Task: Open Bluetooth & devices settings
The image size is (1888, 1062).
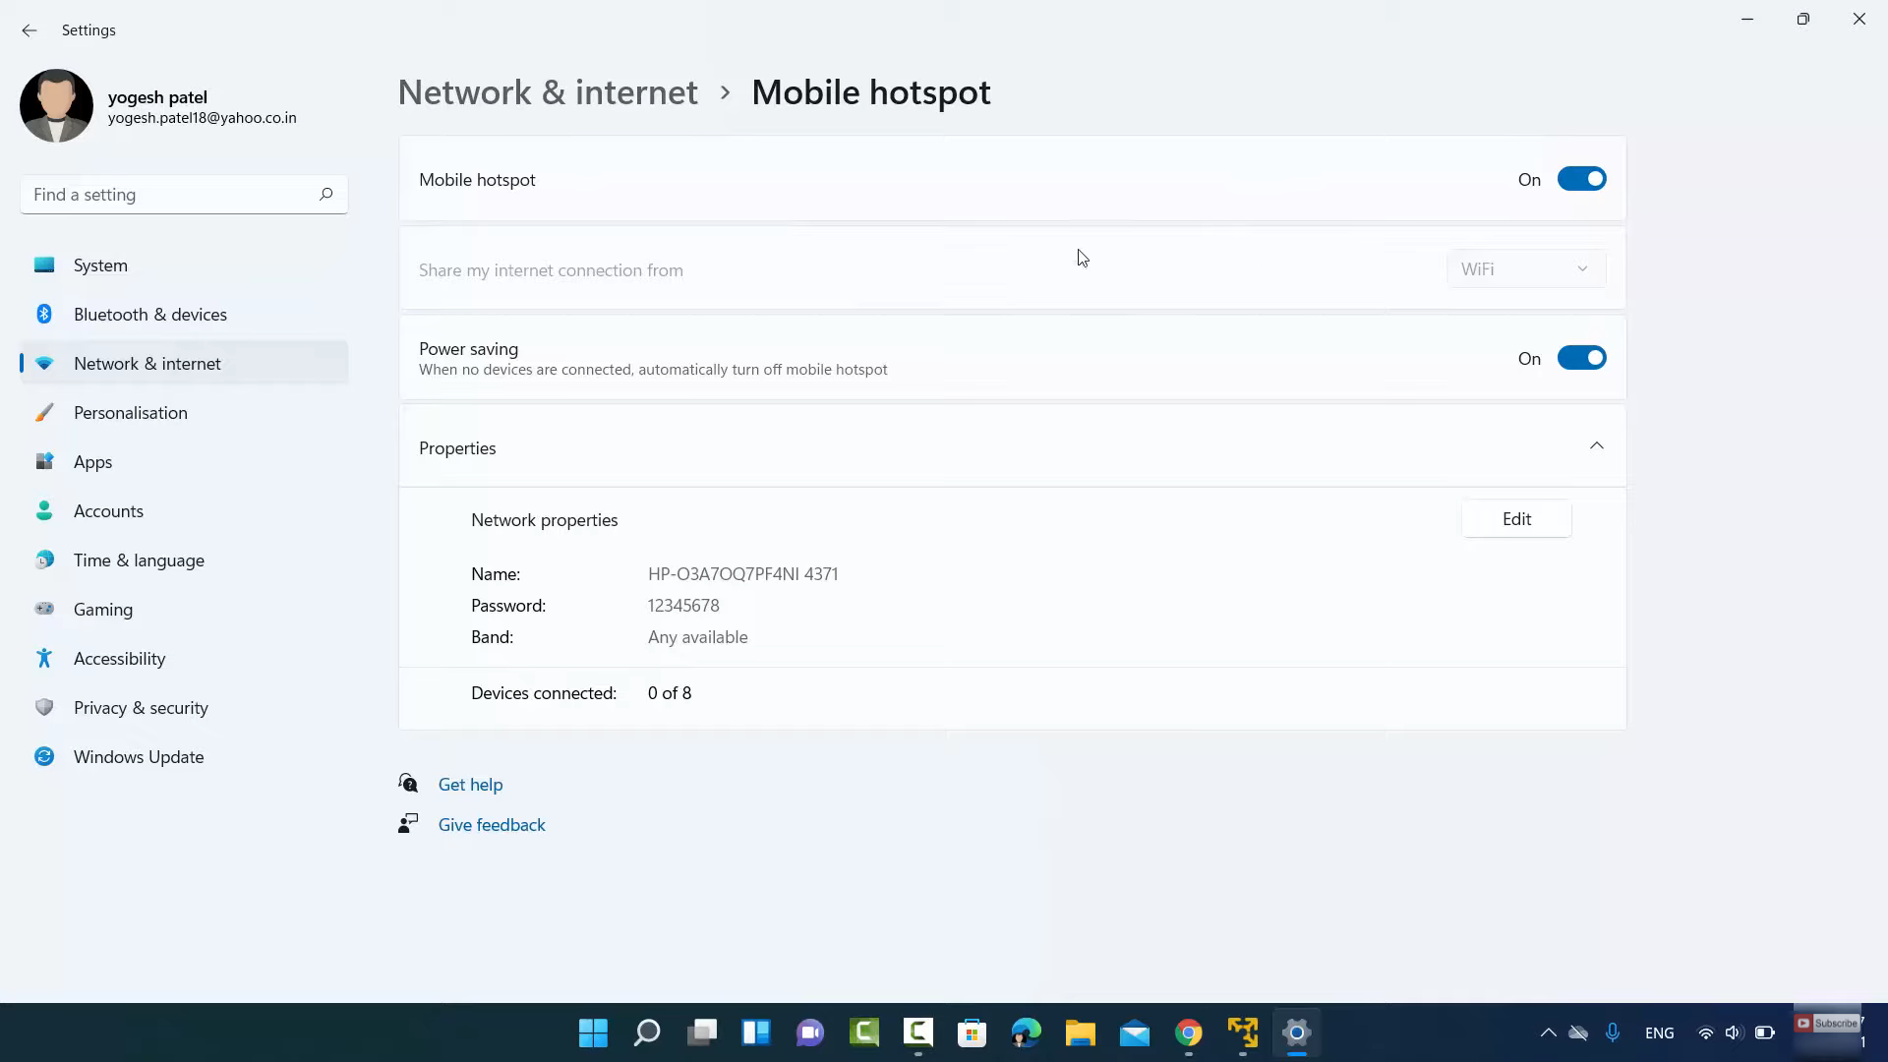Action: [x=149, y=315]
